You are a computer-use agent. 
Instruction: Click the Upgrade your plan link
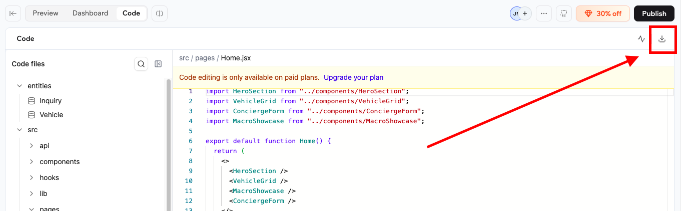click(354, 77)
